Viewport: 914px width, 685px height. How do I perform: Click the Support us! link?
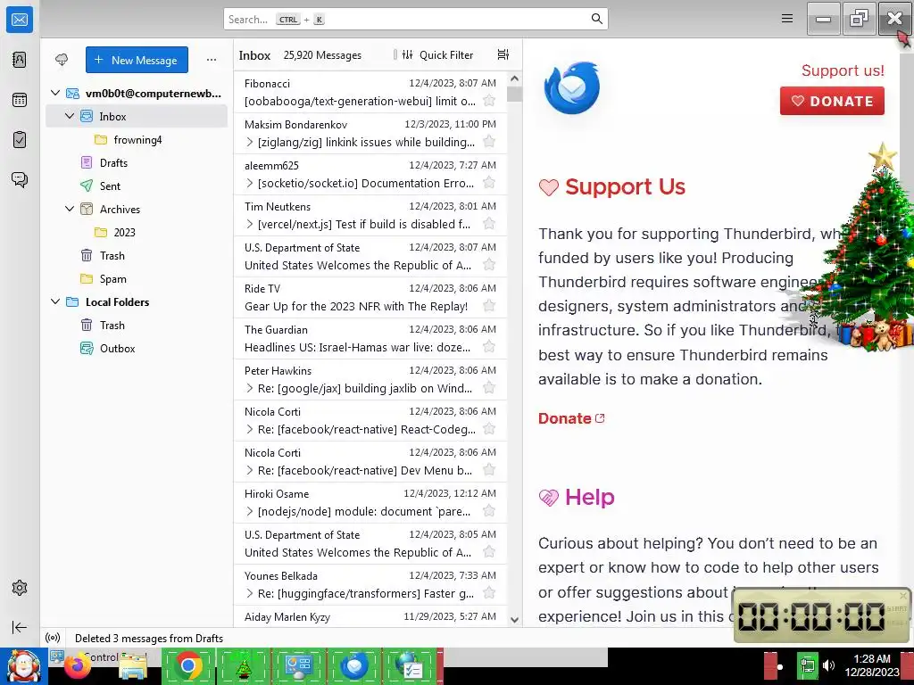[843, 70]
